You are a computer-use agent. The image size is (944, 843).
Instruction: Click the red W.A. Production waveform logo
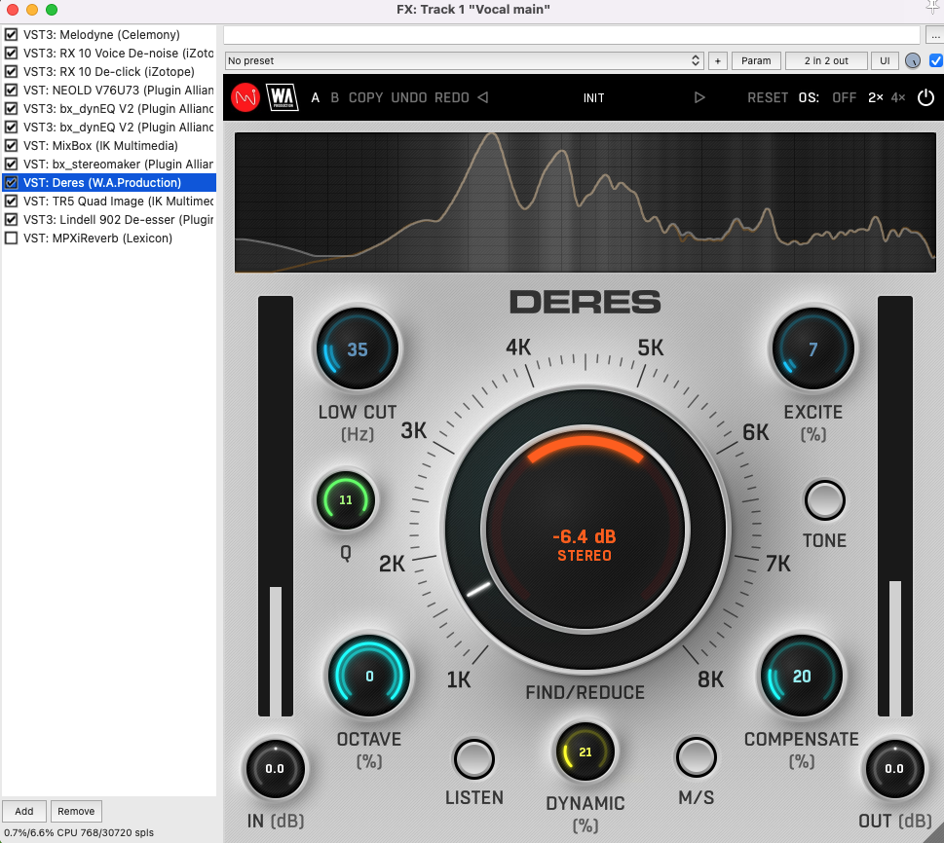pyautogui.click(x=245, y=97)
